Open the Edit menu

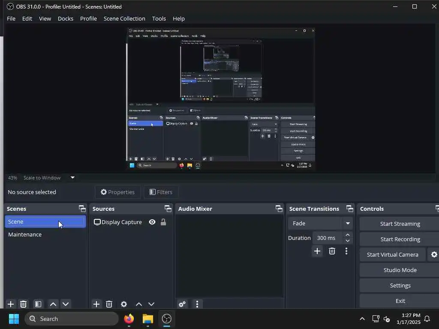tap(27, 18)
